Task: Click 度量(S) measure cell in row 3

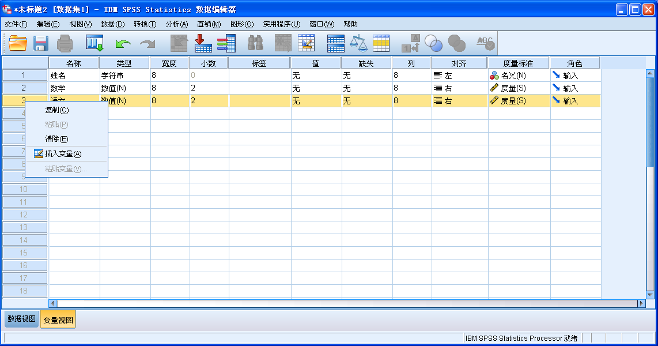Action: click(x=519, y=101)
